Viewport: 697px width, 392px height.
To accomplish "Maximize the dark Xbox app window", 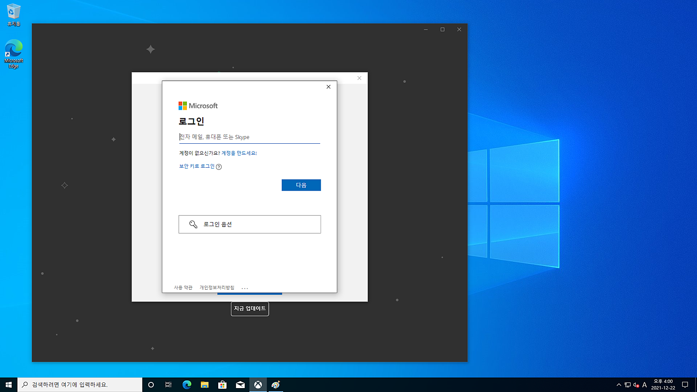I will 442,30.
